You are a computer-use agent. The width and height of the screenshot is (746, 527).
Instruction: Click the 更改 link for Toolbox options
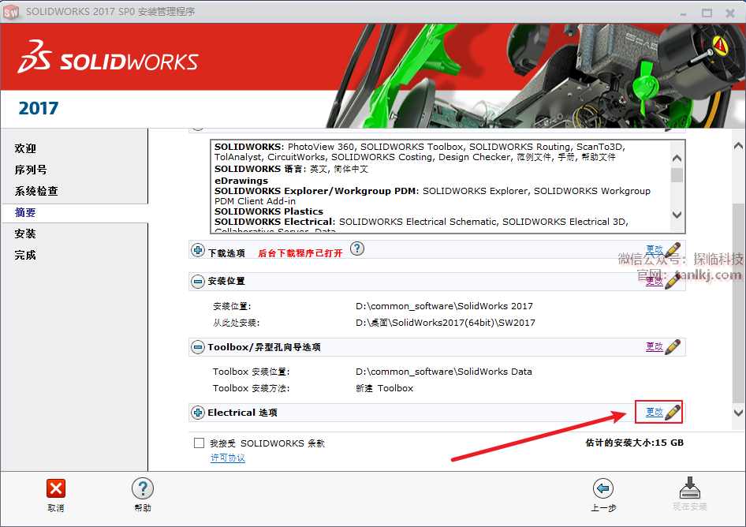(x=654, y=346)
